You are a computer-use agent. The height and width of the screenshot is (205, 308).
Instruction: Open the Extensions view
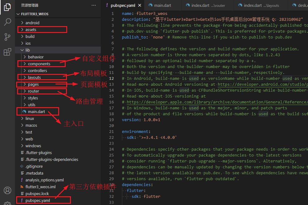pos(7,52)
